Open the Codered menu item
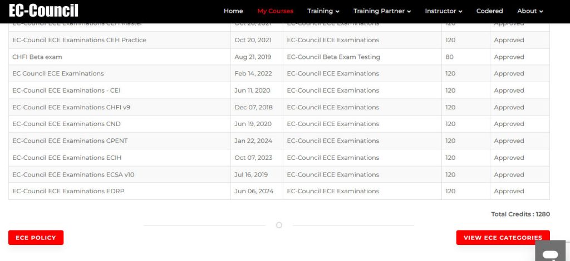This screenshot has height=261, width=570. 489,11
